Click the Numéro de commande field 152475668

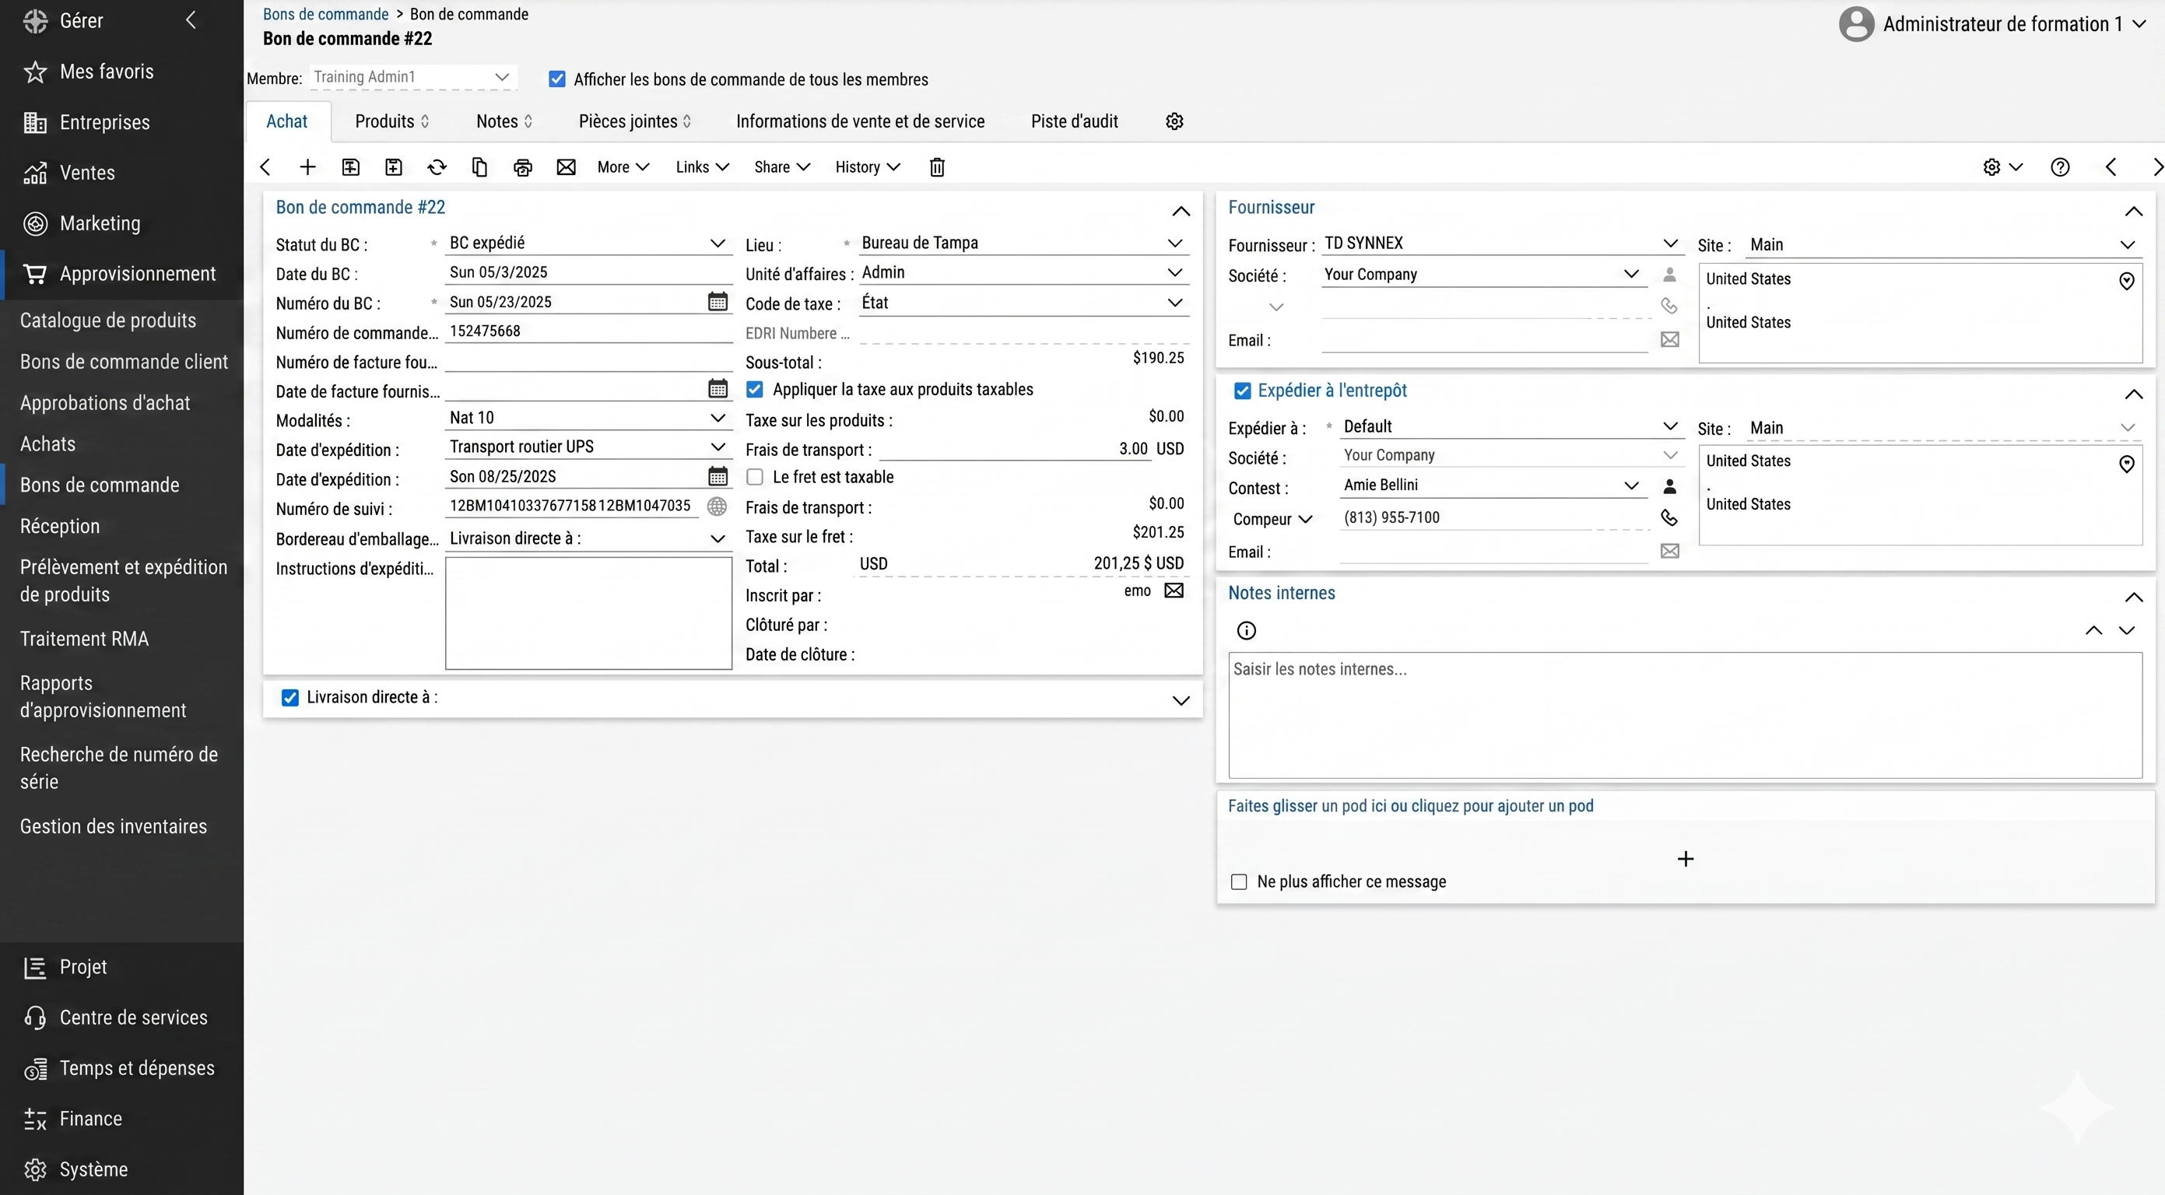pyautogui.click(x=588, y=331)
